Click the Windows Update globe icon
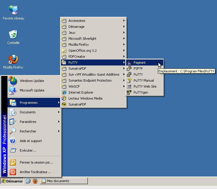The width and height of the screenshot is (217, 189). pyautogui.click(x=13, y=80)
